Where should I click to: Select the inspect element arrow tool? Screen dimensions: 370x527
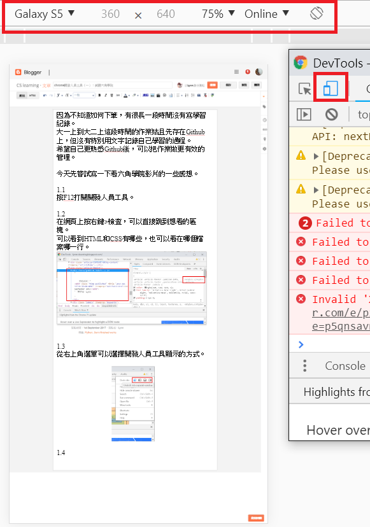pyautogui.click(x=305, y=88)
